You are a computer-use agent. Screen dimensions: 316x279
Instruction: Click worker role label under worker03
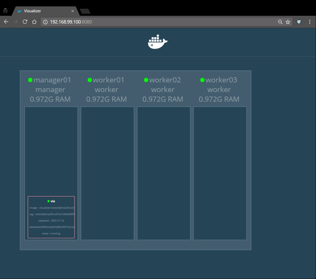coord(219,90)
